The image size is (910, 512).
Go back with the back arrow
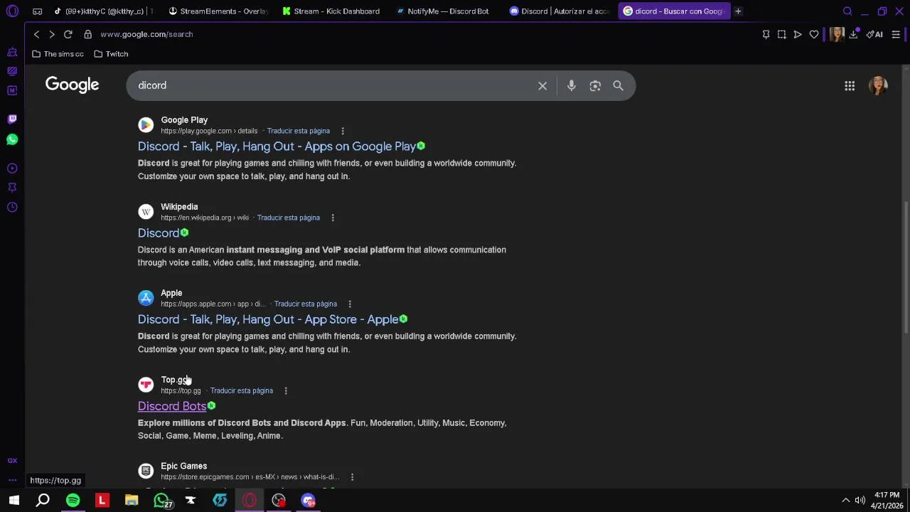tap(36, 34)
